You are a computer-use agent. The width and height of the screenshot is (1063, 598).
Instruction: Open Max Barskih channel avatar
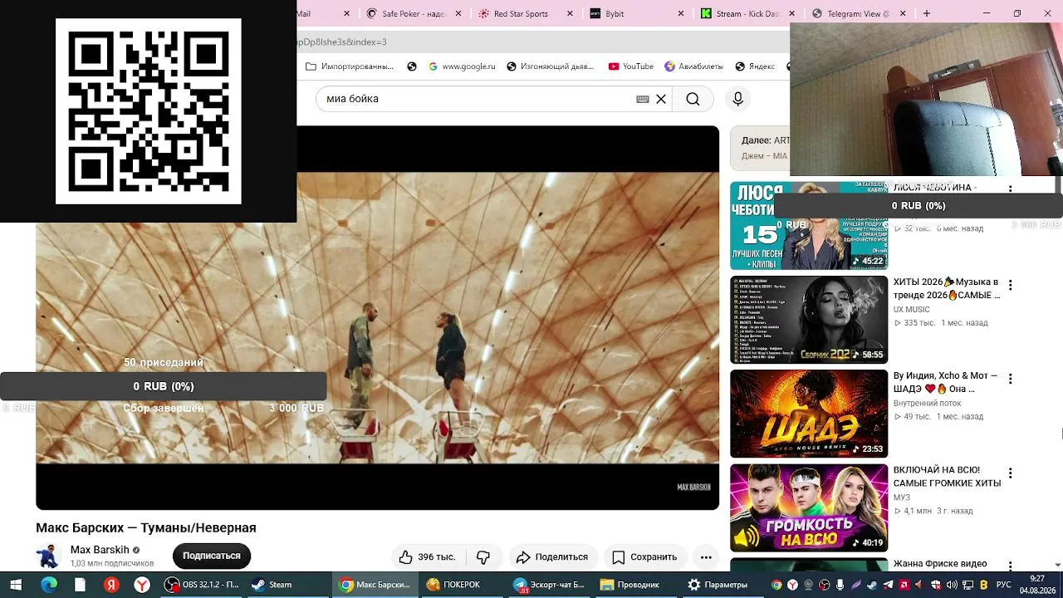49,556
